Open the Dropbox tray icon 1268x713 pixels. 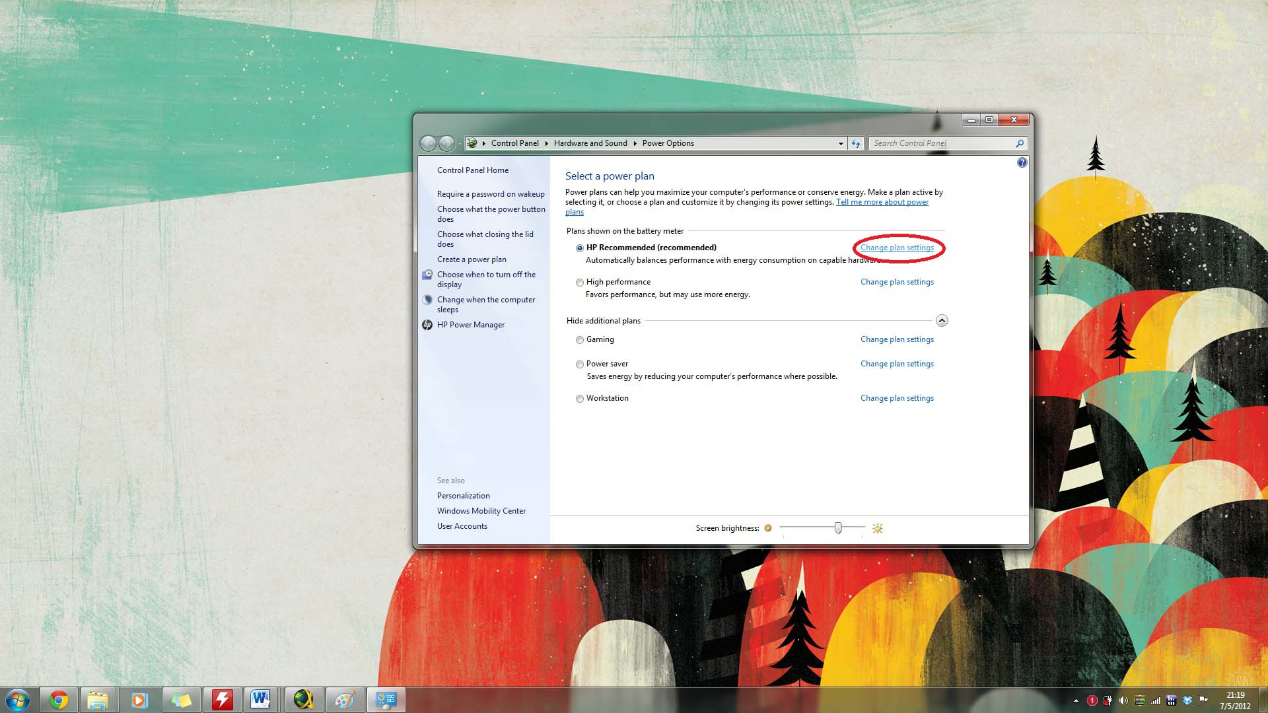tap(1187, 700)
